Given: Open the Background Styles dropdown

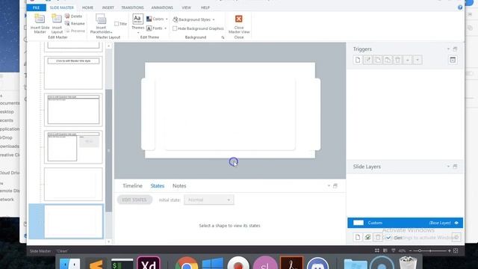Looking at the screenshot, I should coord(193,19).
